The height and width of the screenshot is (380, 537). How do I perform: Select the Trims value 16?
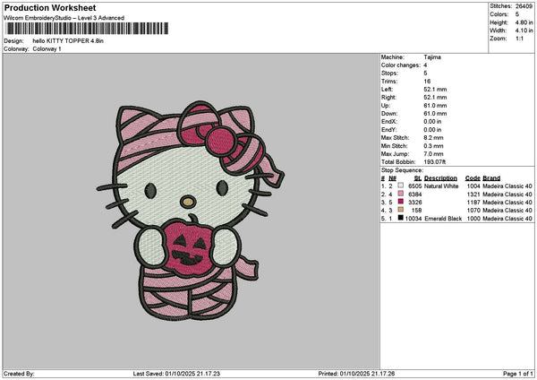point(427,82)
